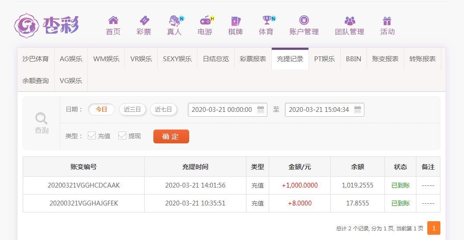464x240 pixels.
Task: Open the 真人 live dealer icon
Action: pyautogui.click(x=175, y=21)
